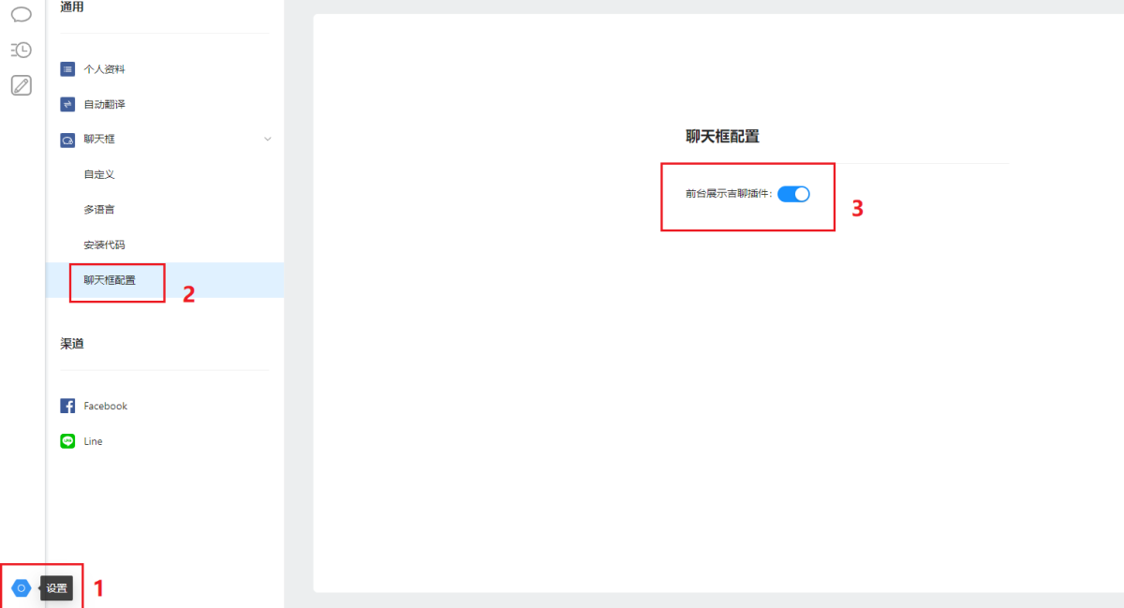
Task: Select 自定义 under 聊天框
Action: (98, 174)
